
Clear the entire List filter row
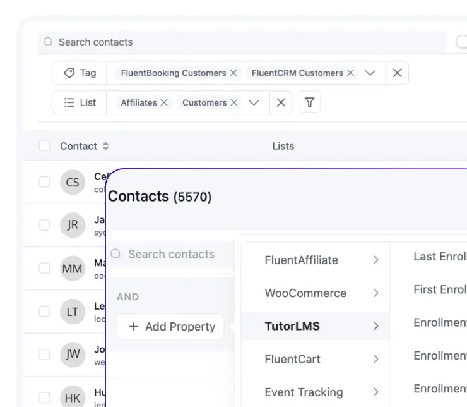(281, 102)
